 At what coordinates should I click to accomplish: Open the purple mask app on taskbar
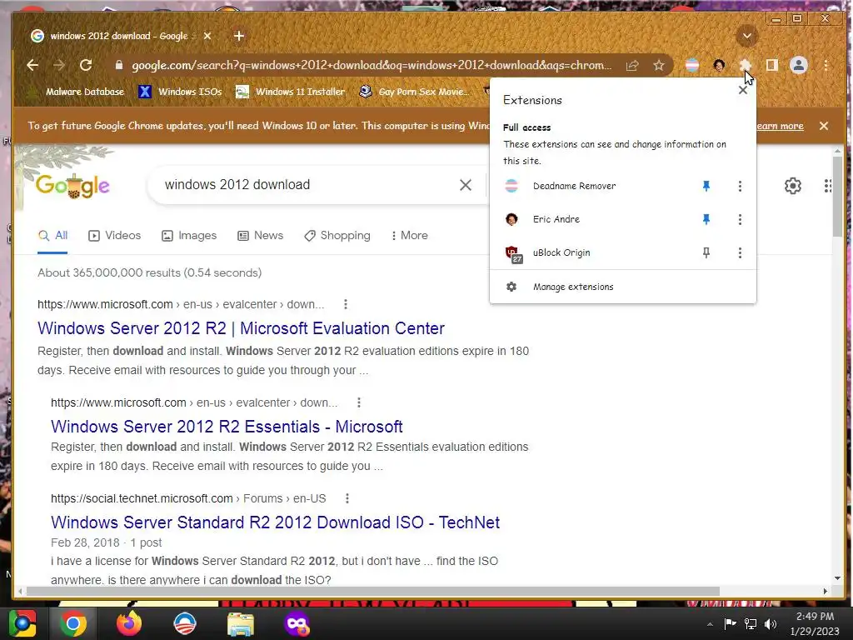coord(297,623)
